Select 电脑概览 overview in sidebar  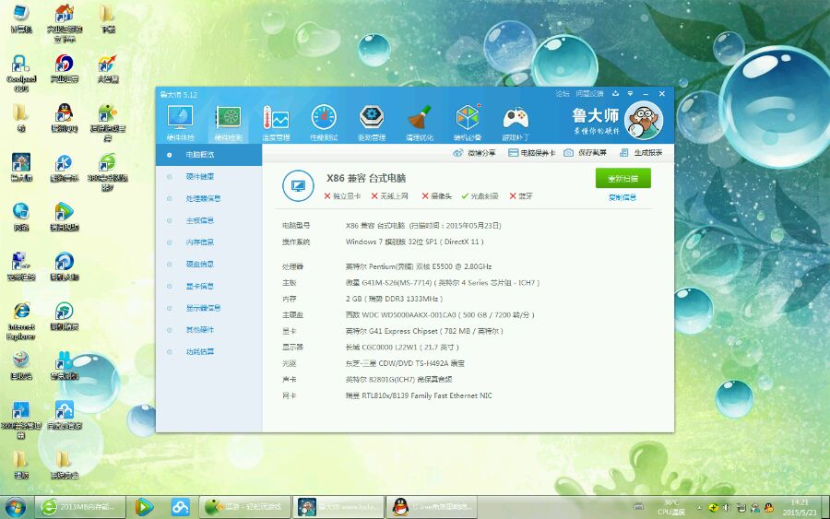pos(208,155)
